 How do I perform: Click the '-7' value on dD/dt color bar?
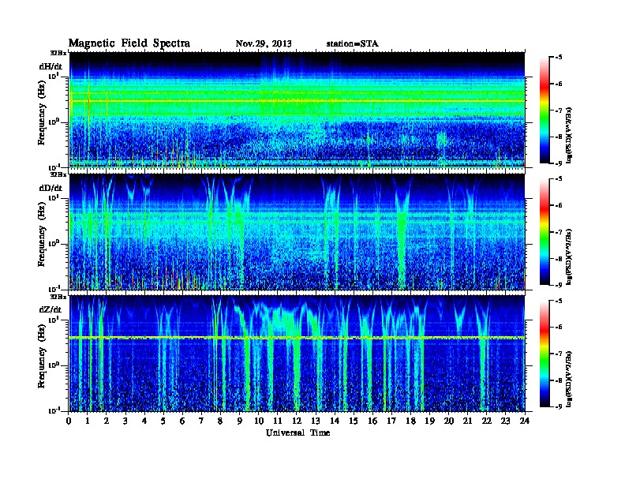click(x=559, y=232)
